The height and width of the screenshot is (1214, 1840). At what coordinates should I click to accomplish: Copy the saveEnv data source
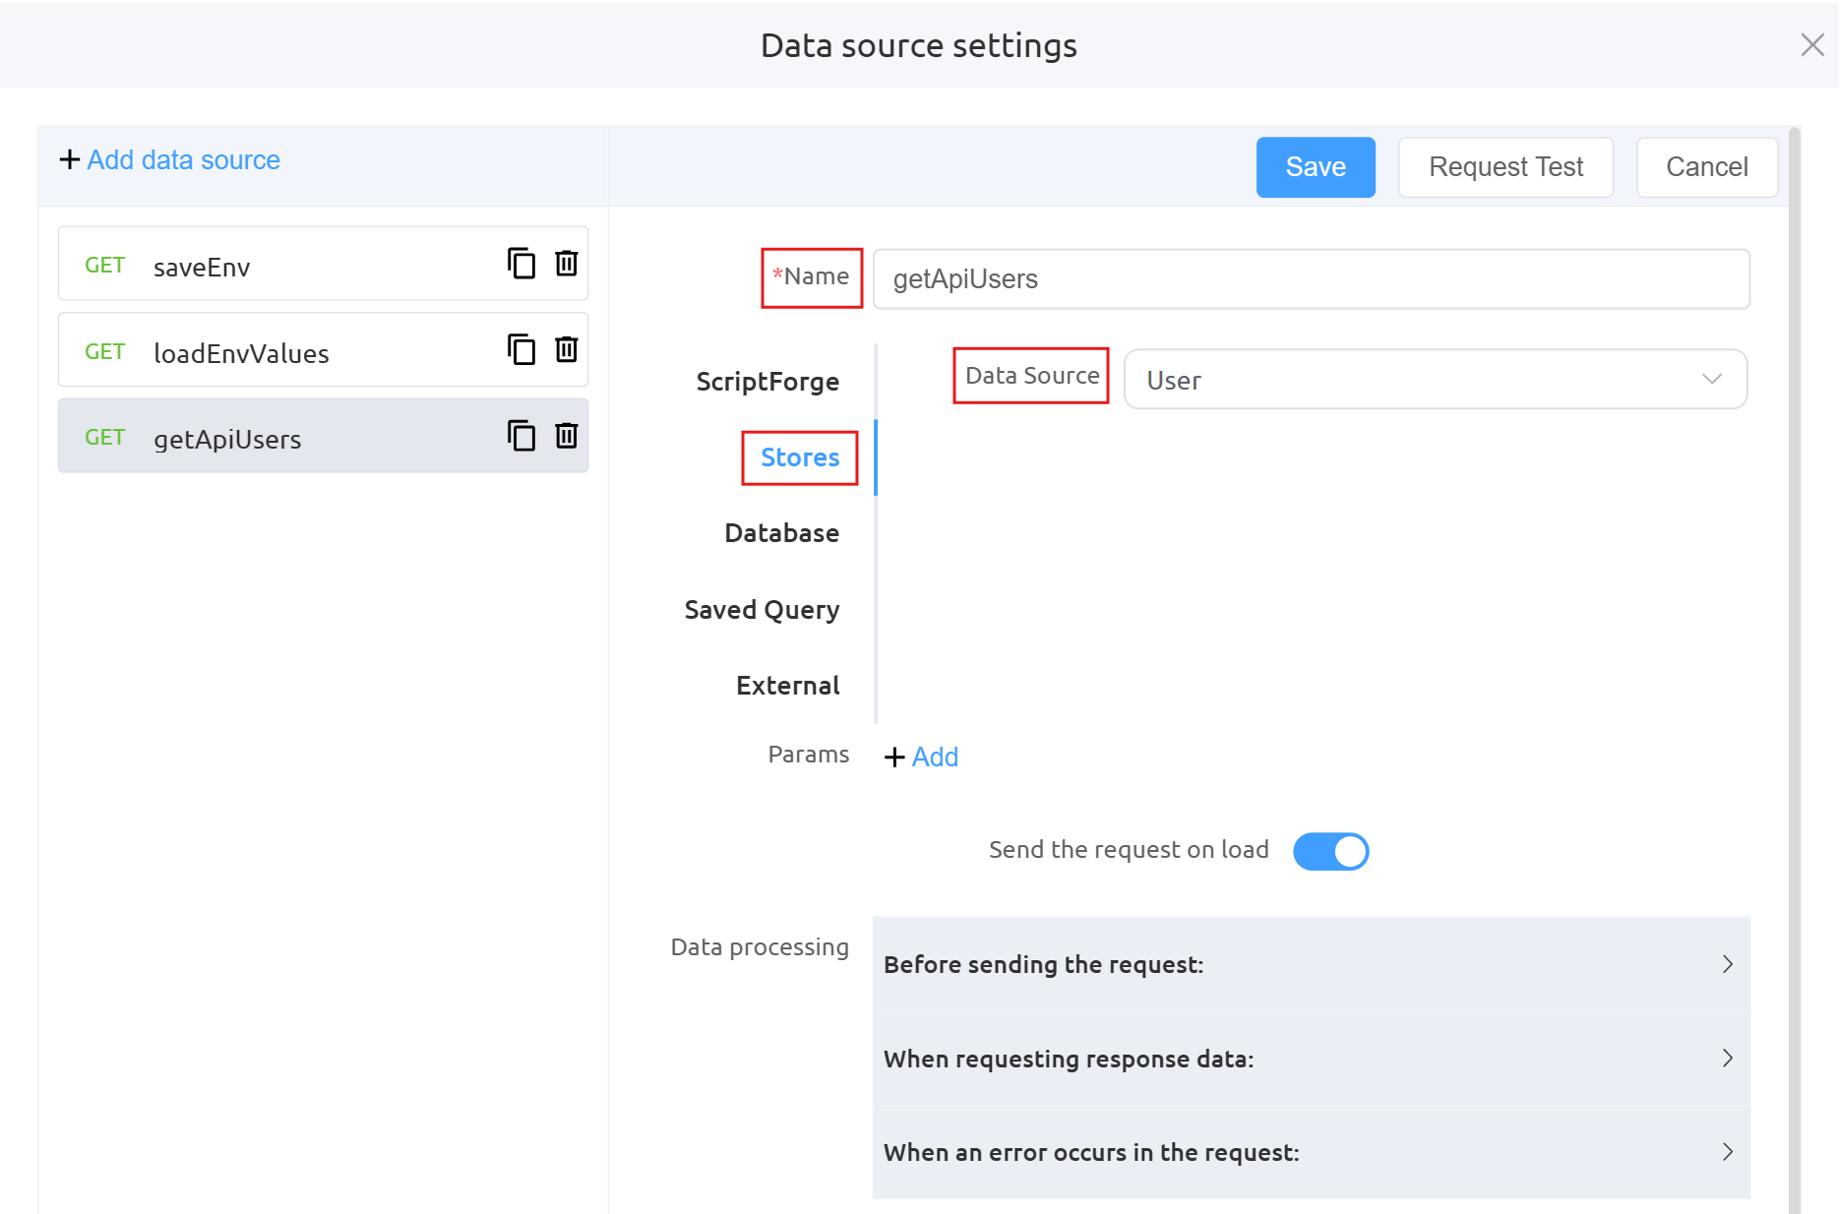[521, 264]
